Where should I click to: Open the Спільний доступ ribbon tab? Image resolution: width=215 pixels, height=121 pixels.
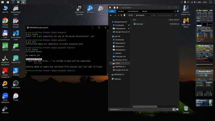(x=133, y=11)
